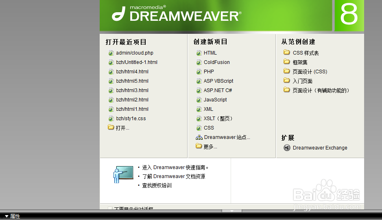Image resolution: width=382 pixels, height=220 pixels.
Task: Click the 框架集 folder icon
Action: [x=286, y=62]
